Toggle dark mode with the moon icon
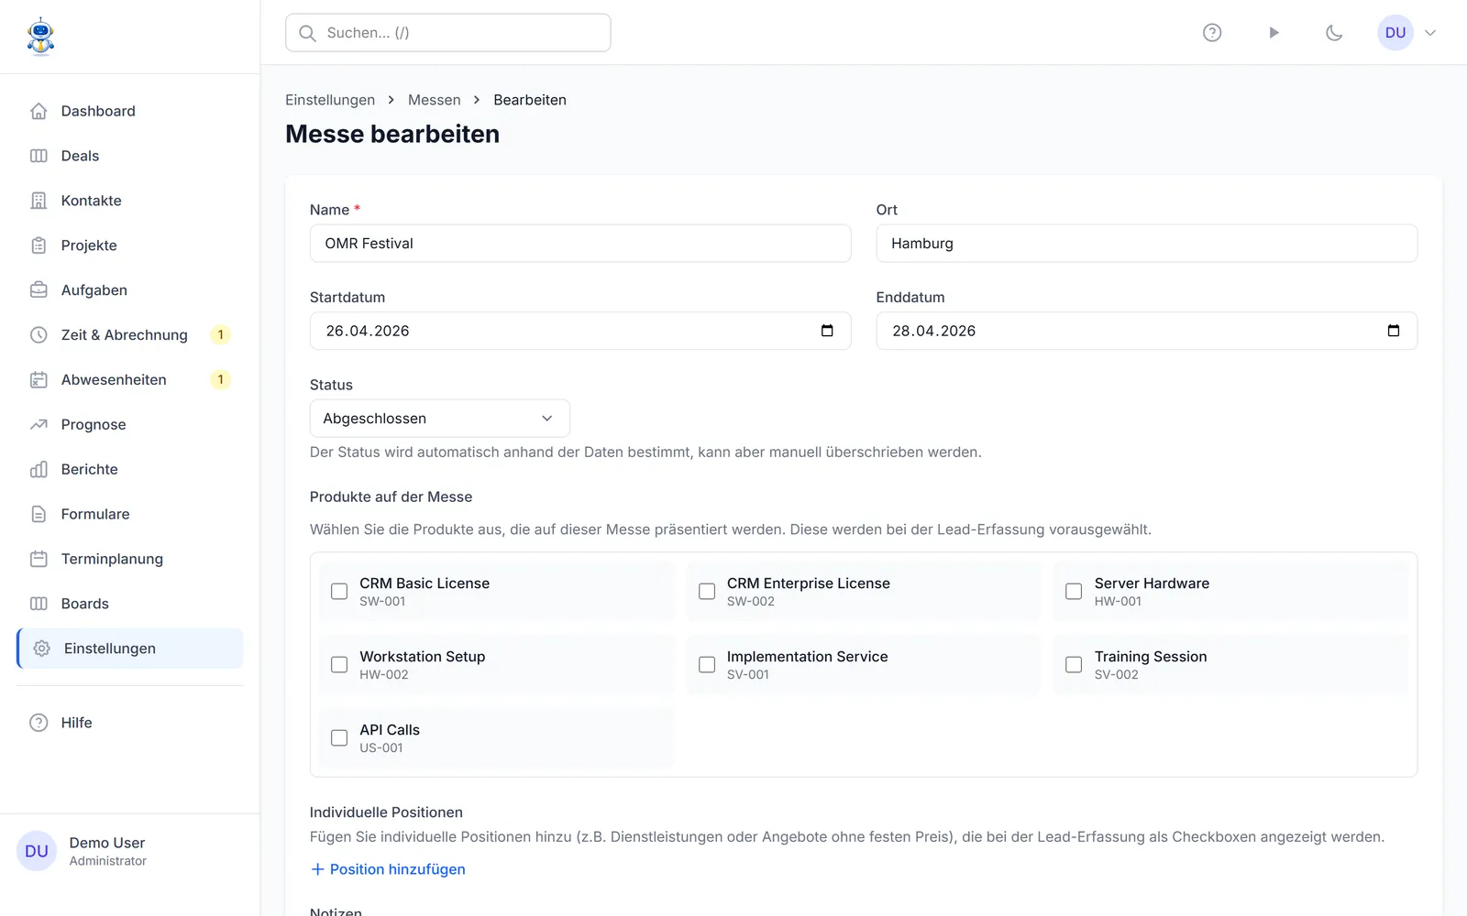 pyautogui.click(x=1334, y=33)
